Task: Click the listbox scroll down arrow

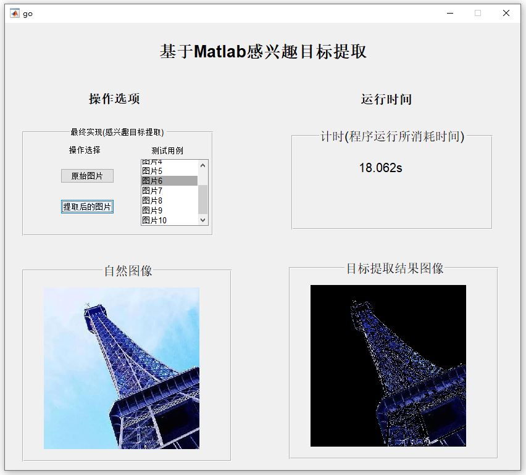Action: [202, 220]
